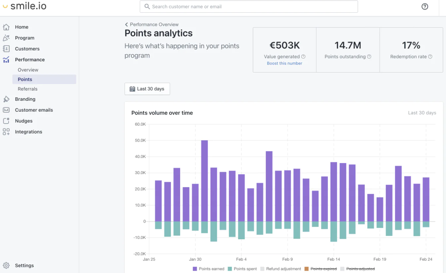
Task: Click the Boost this number link
Action: coord(284,63)
